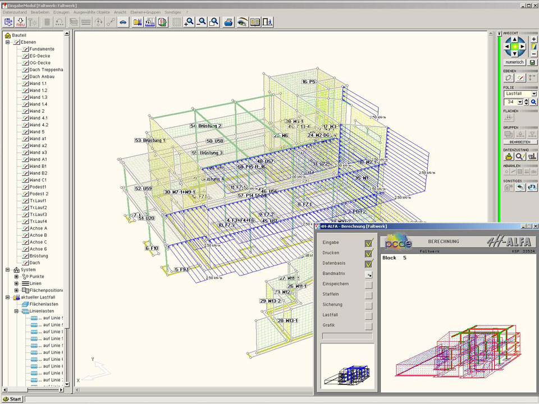Click the printer icon in toolbar

click(x=229, y=22)
